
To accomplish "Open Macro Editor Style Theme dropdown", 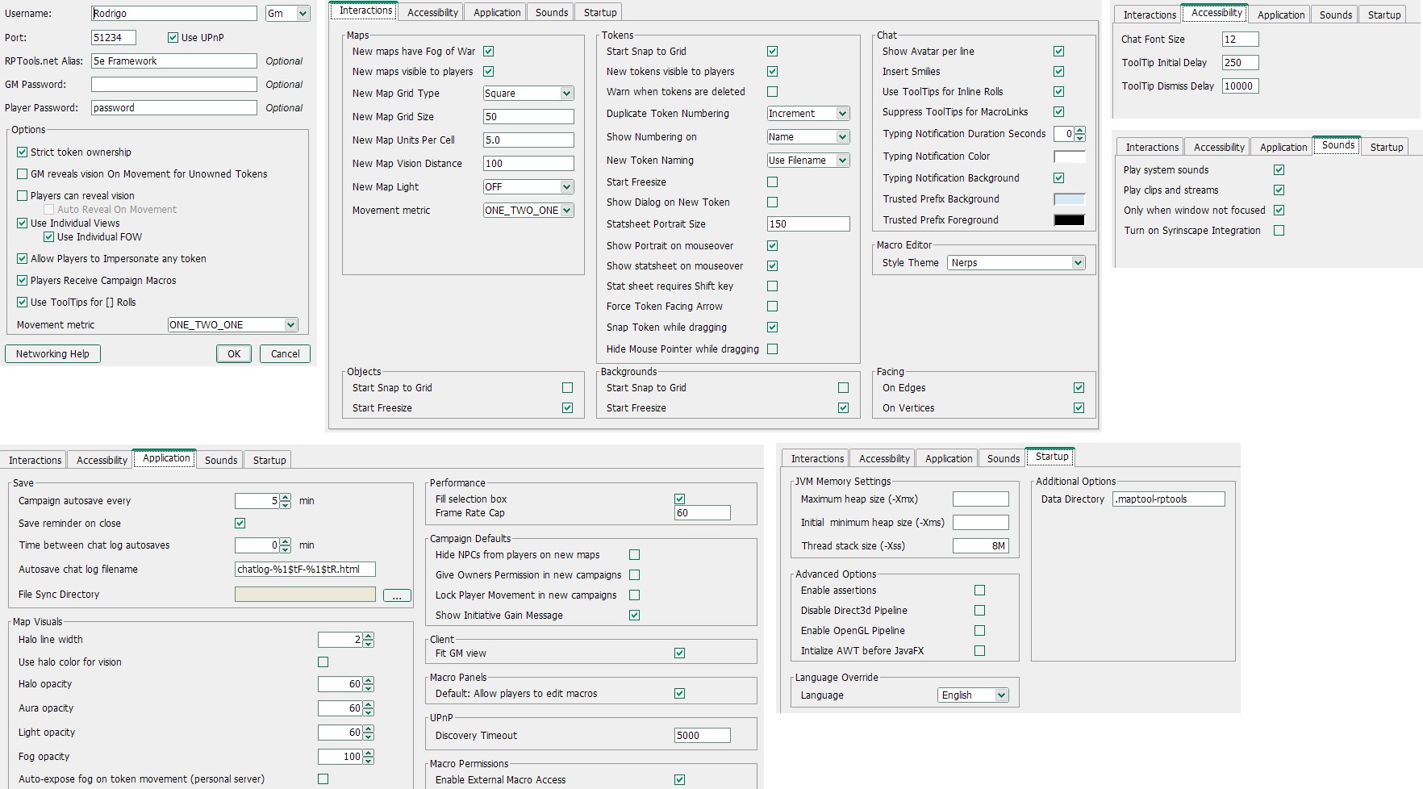I will pyautogui.click(x=1016, y=263).
